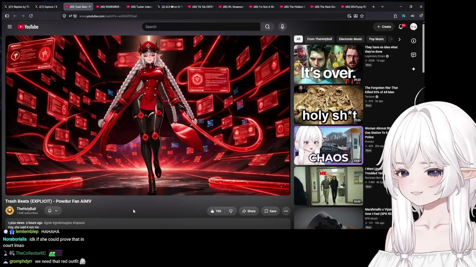
Task: Open browser application menu
Action: point(421,16)
